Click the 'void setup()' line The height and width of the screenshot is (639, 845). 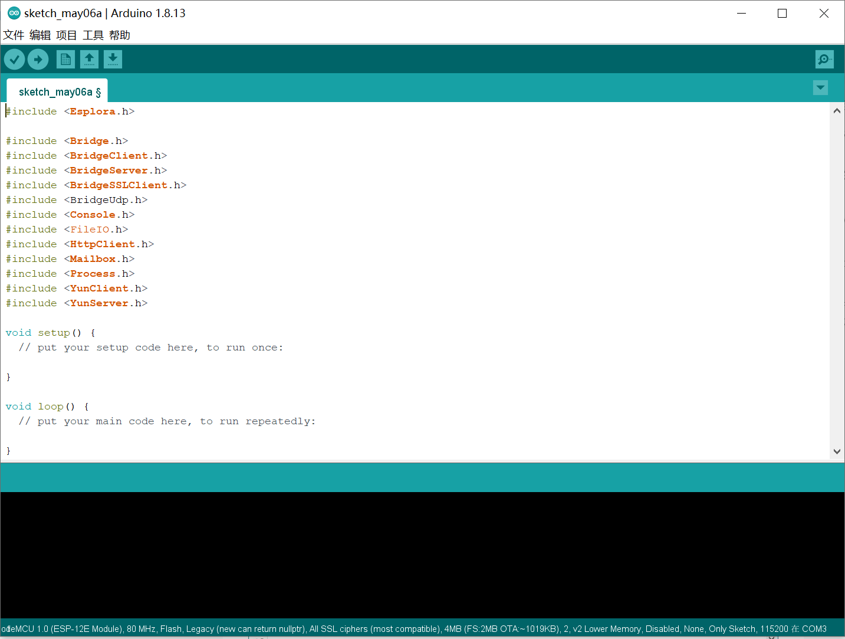[51, 333]
